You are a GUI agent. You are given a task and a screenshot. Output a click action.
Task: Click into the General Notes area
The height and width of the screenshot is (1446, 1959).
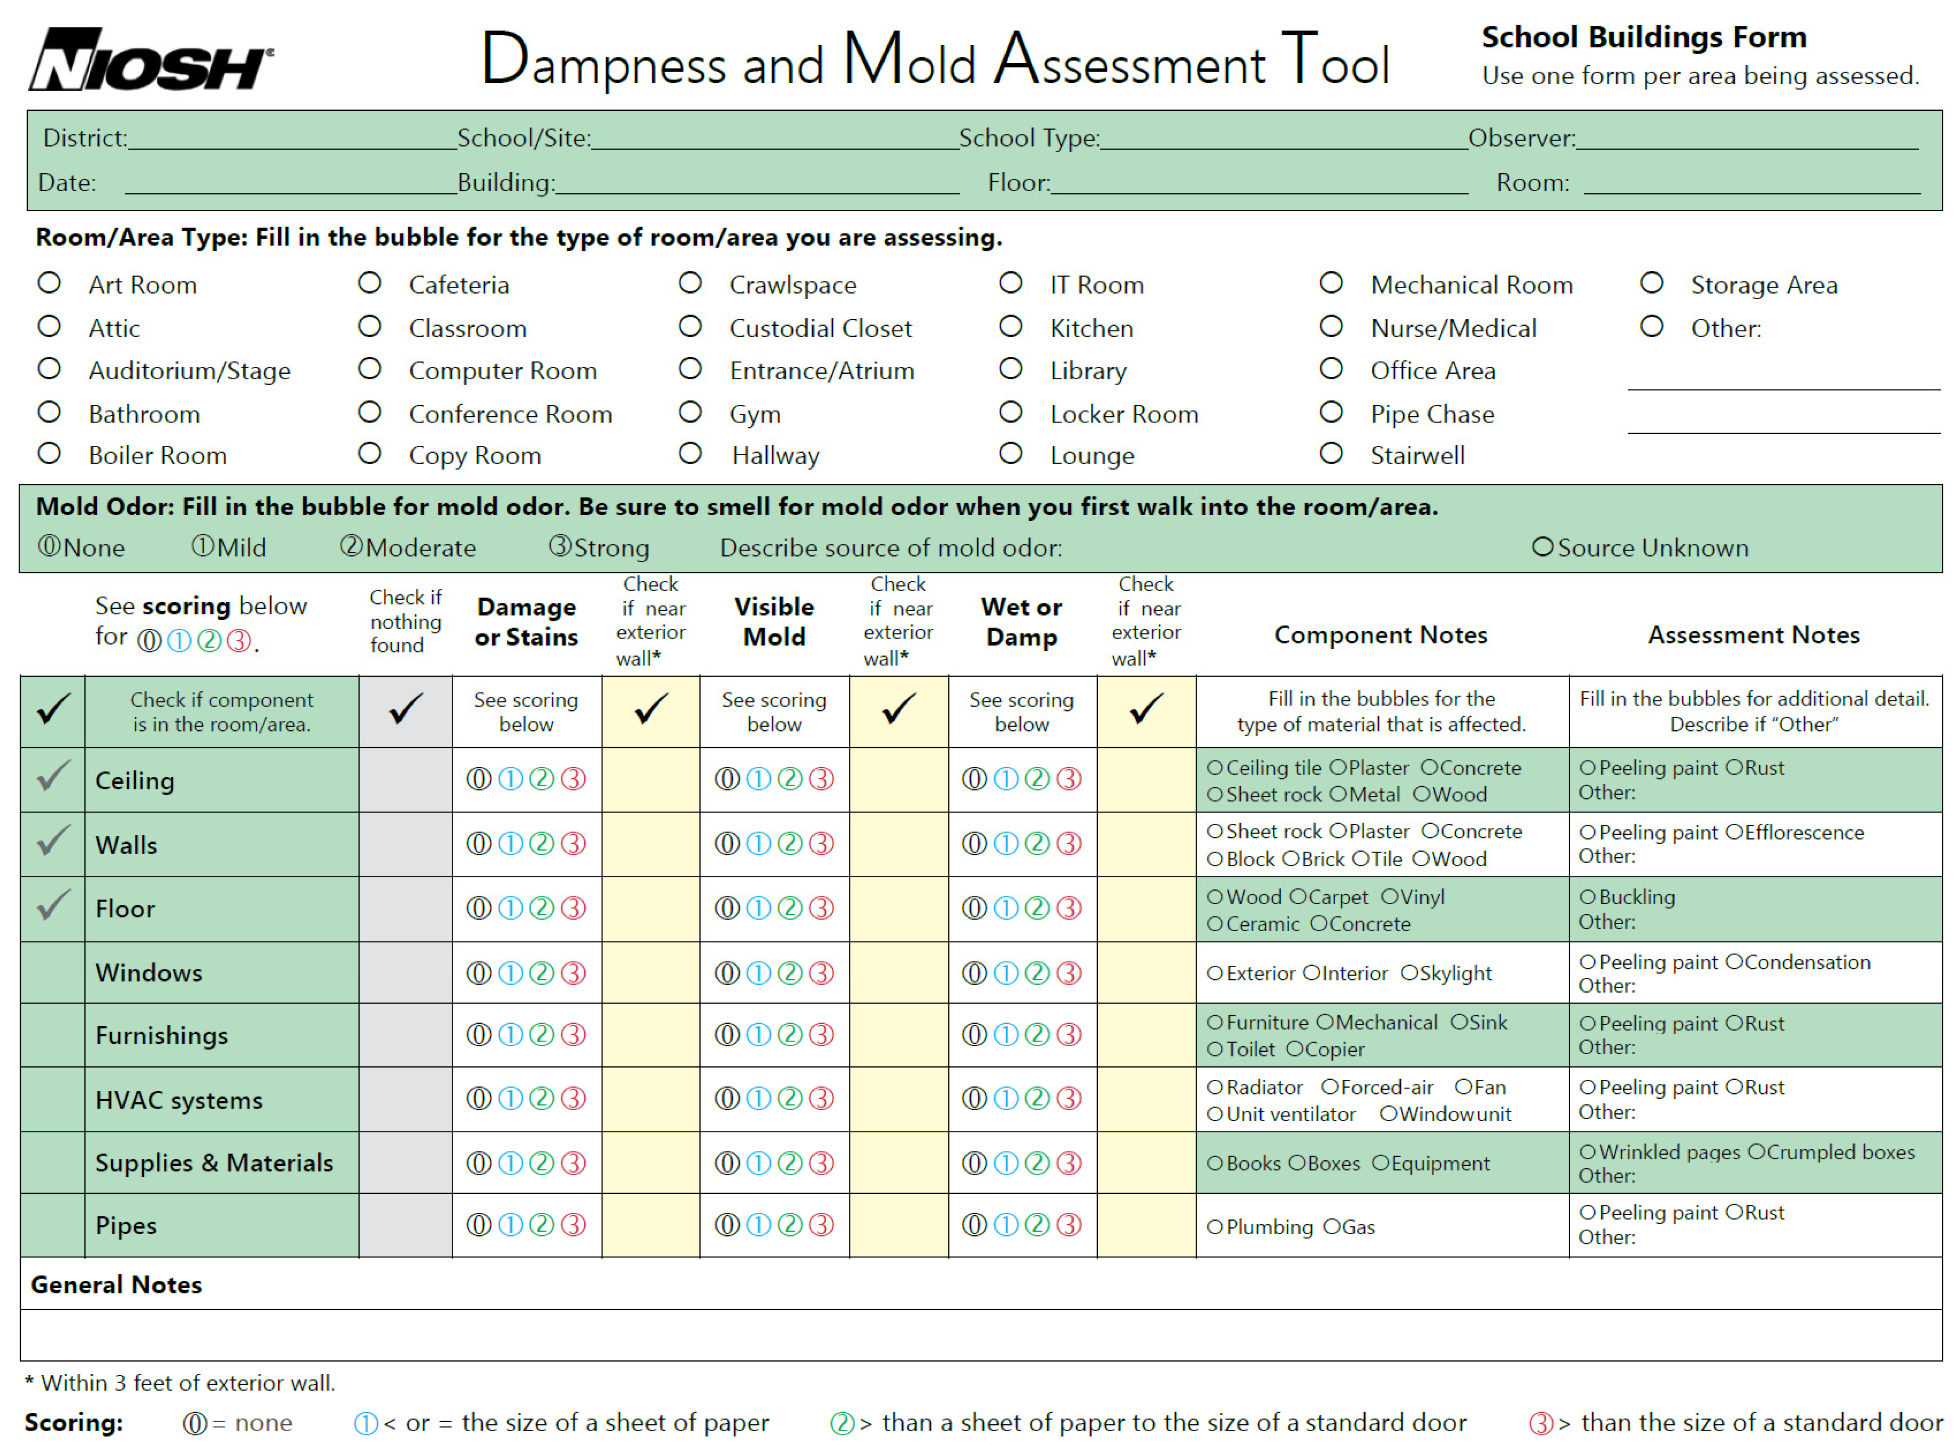coord(980,1336)
